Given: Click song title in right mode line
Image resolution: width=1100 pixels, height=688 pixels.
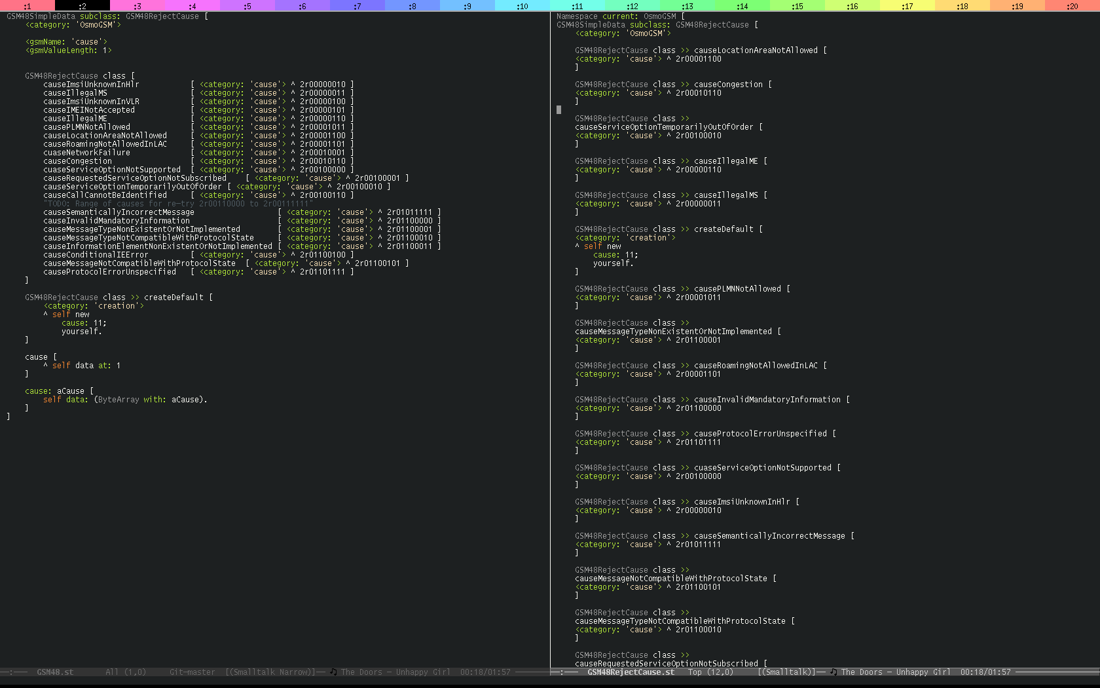Looking at the screenshot, I should 896,672.
